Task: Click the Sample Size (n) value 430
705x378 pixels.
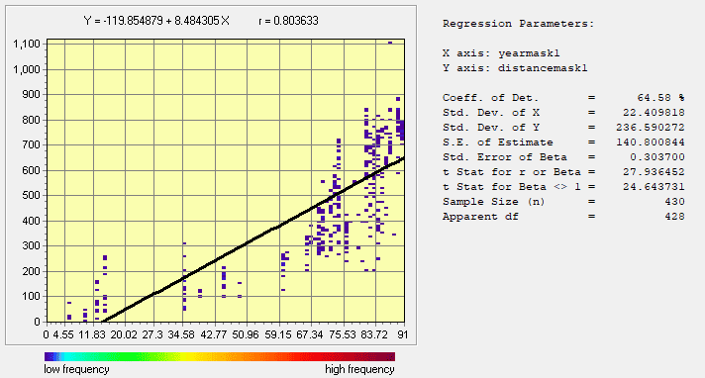Action: point(675,201)
